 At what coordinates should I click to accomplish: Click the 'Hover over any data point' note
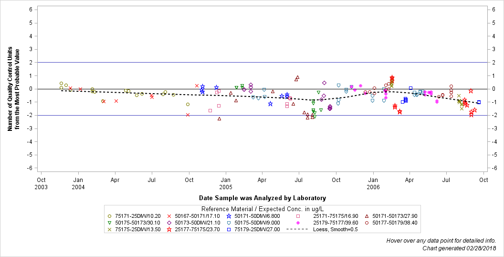click(441, 241)
